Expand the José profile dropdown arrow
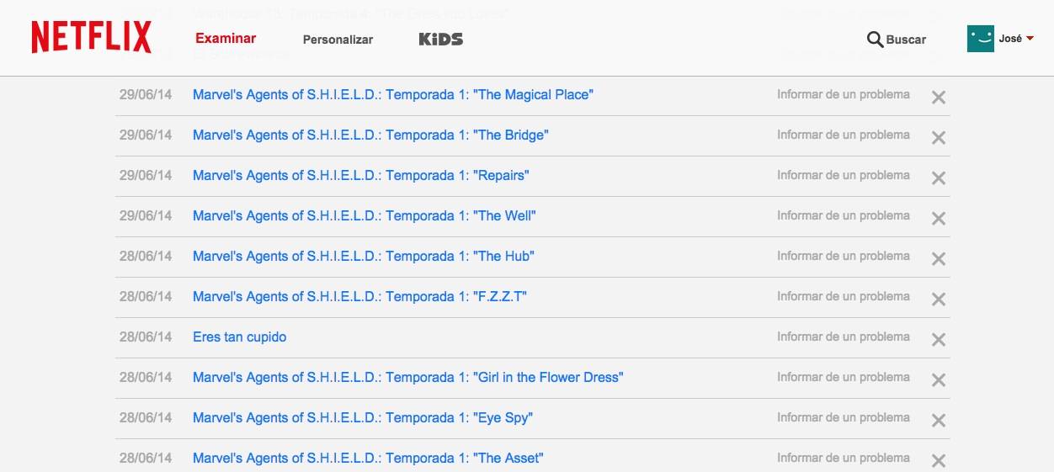The height and width of the screenshot is (472, 1054). point(1030,39)
